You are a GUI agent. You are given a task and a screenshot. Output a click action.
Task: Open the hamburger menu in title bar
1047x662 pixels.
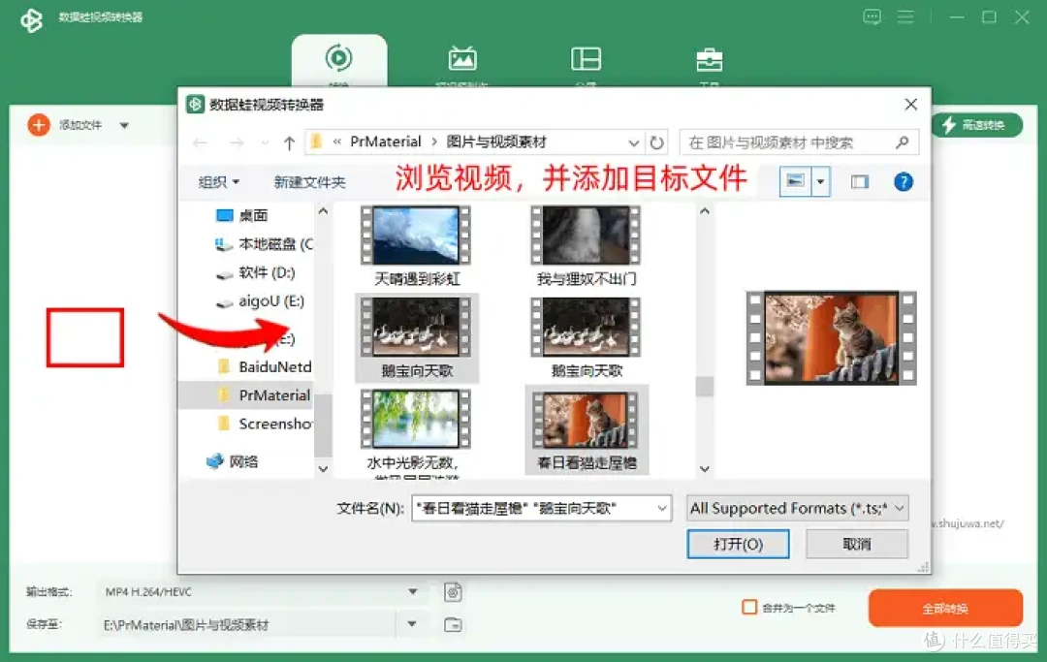pyautogui.click(x=905, y=16)
